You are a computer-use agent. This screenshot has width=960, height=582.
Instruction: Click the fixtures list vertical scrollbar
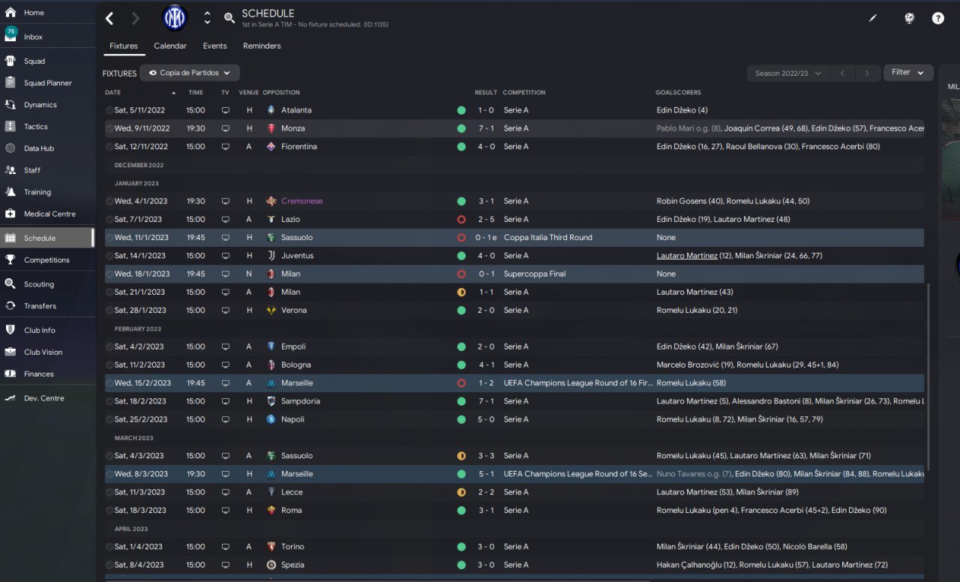click(928, 375)
